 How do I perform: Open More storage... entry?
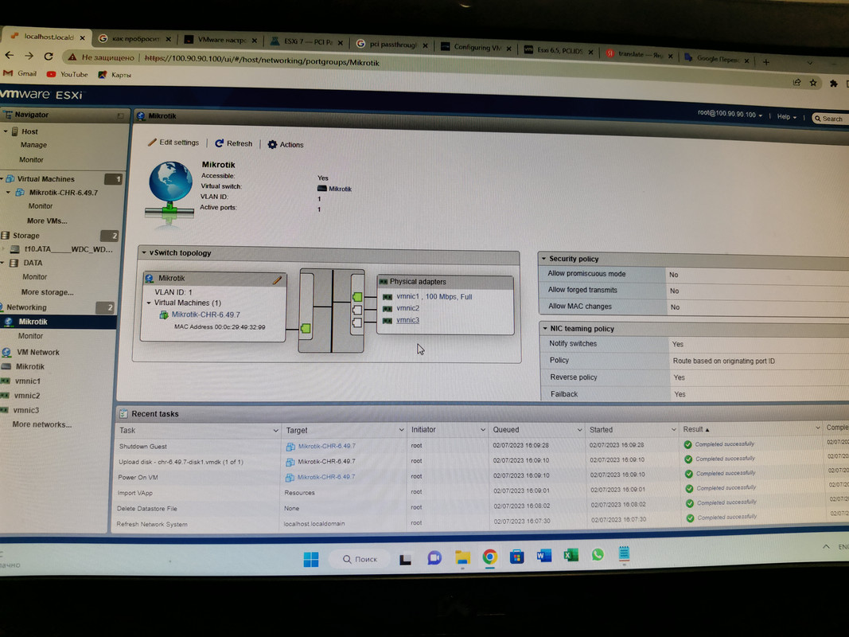(x=47, y=292)
